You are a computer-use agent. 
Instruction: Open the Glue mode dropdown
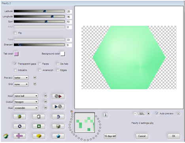point(26,108)
